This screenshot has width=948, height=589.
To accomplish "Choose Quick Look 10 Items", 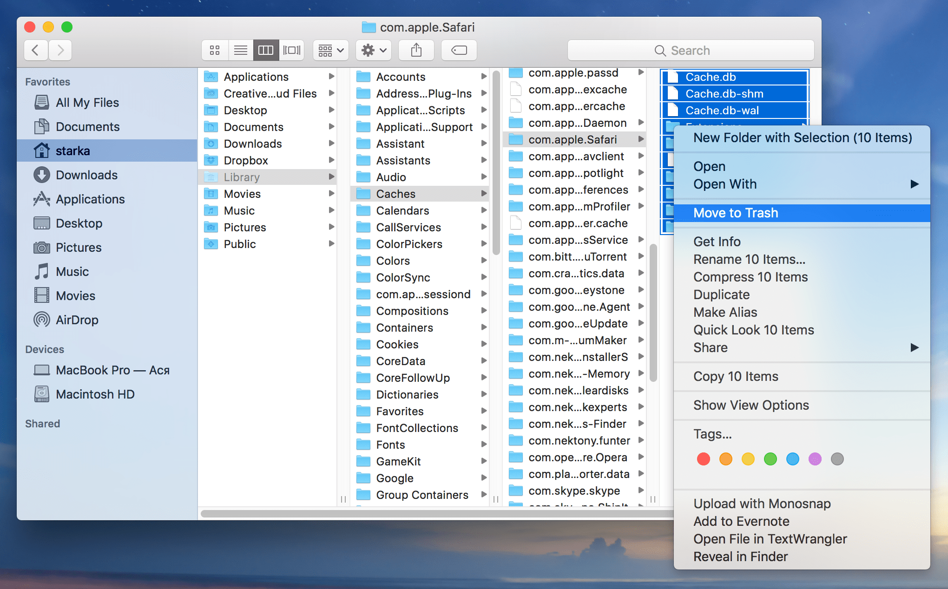I will (802, 330).
